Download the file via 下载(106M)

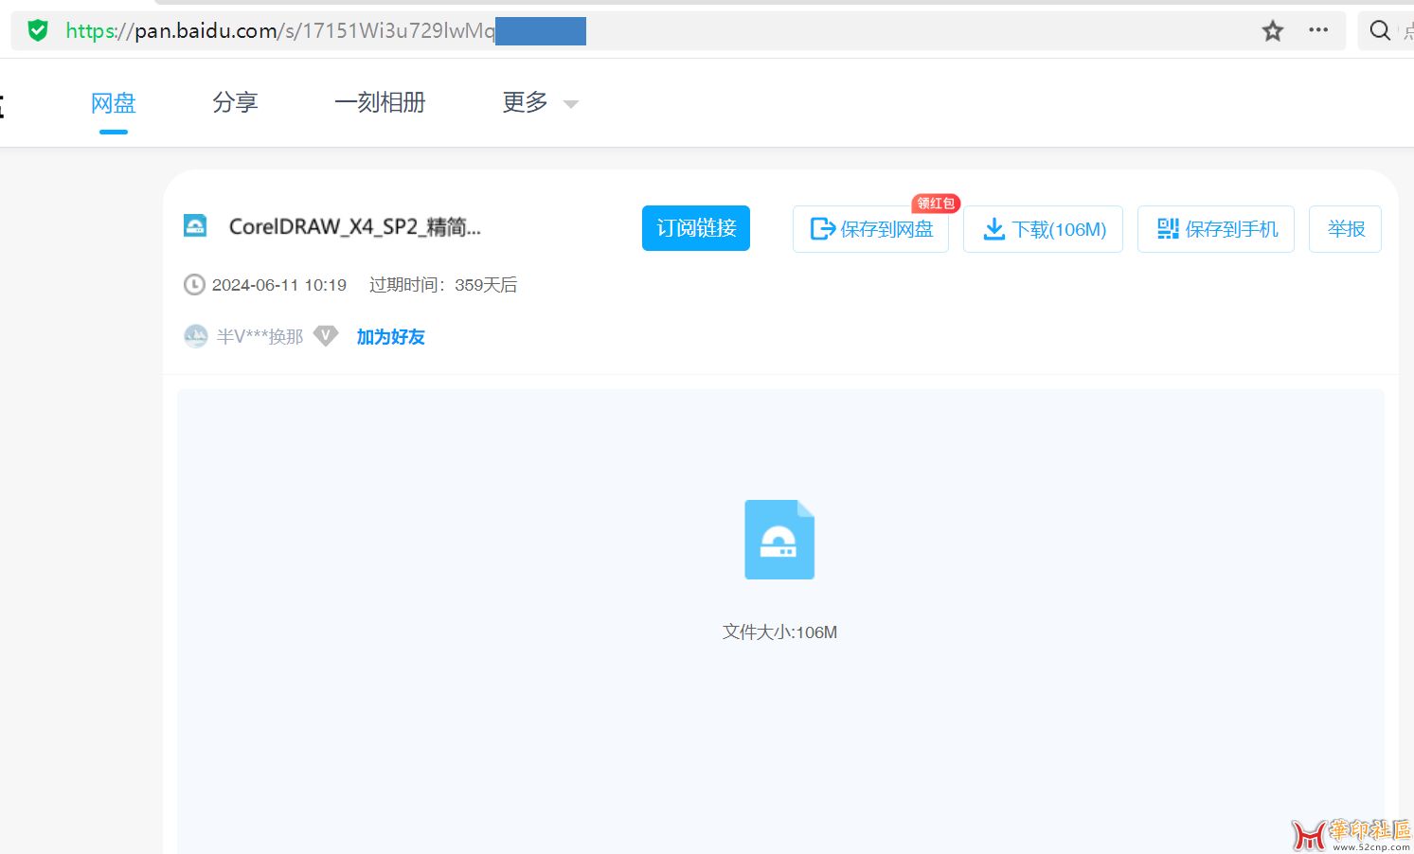(x=1043, y=229)
